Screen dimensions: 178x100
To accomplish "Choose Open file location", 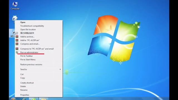I will (39, 29).
